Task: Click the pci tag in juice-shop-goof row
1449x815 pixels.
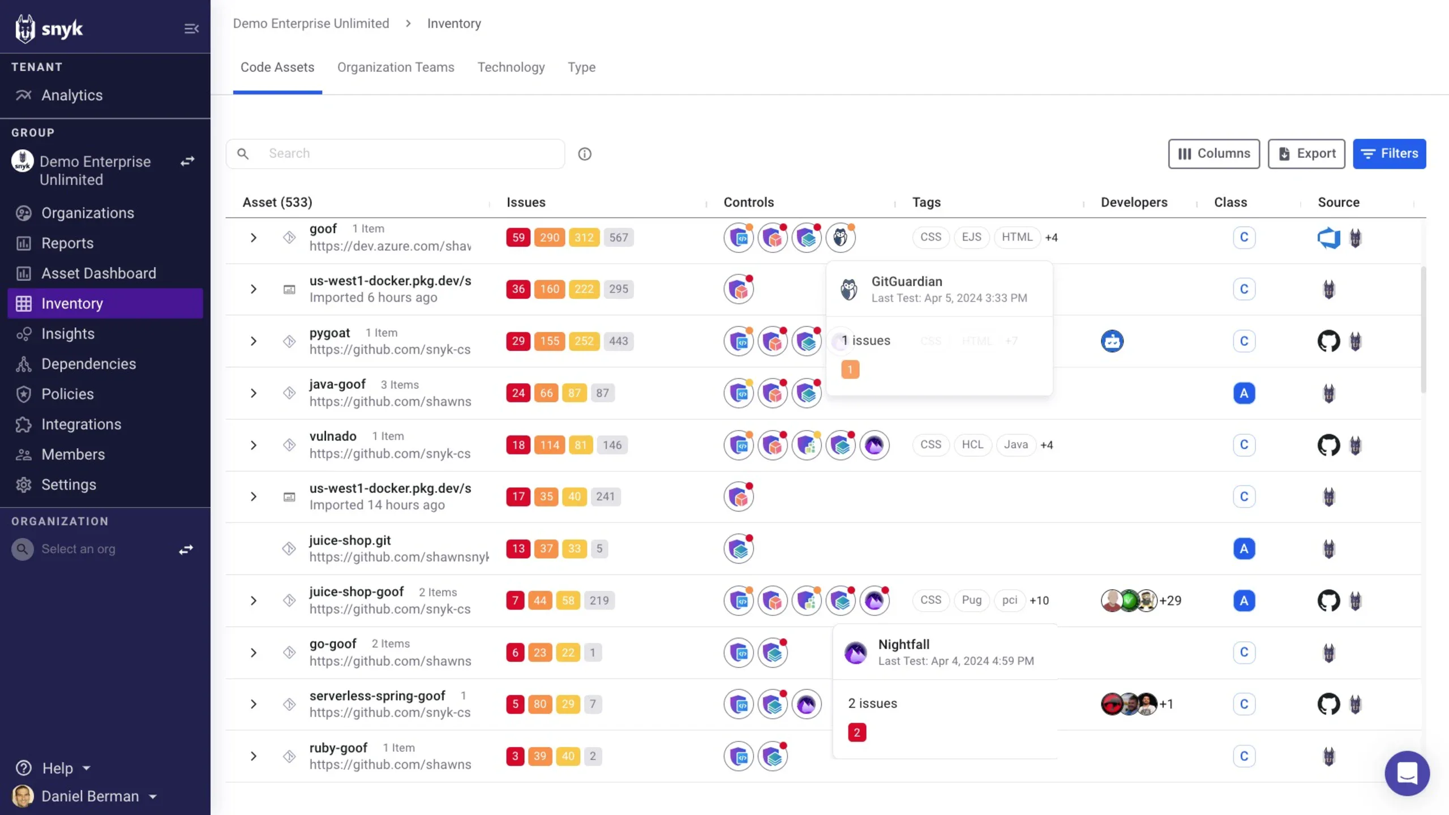Action: (1010, 600)
